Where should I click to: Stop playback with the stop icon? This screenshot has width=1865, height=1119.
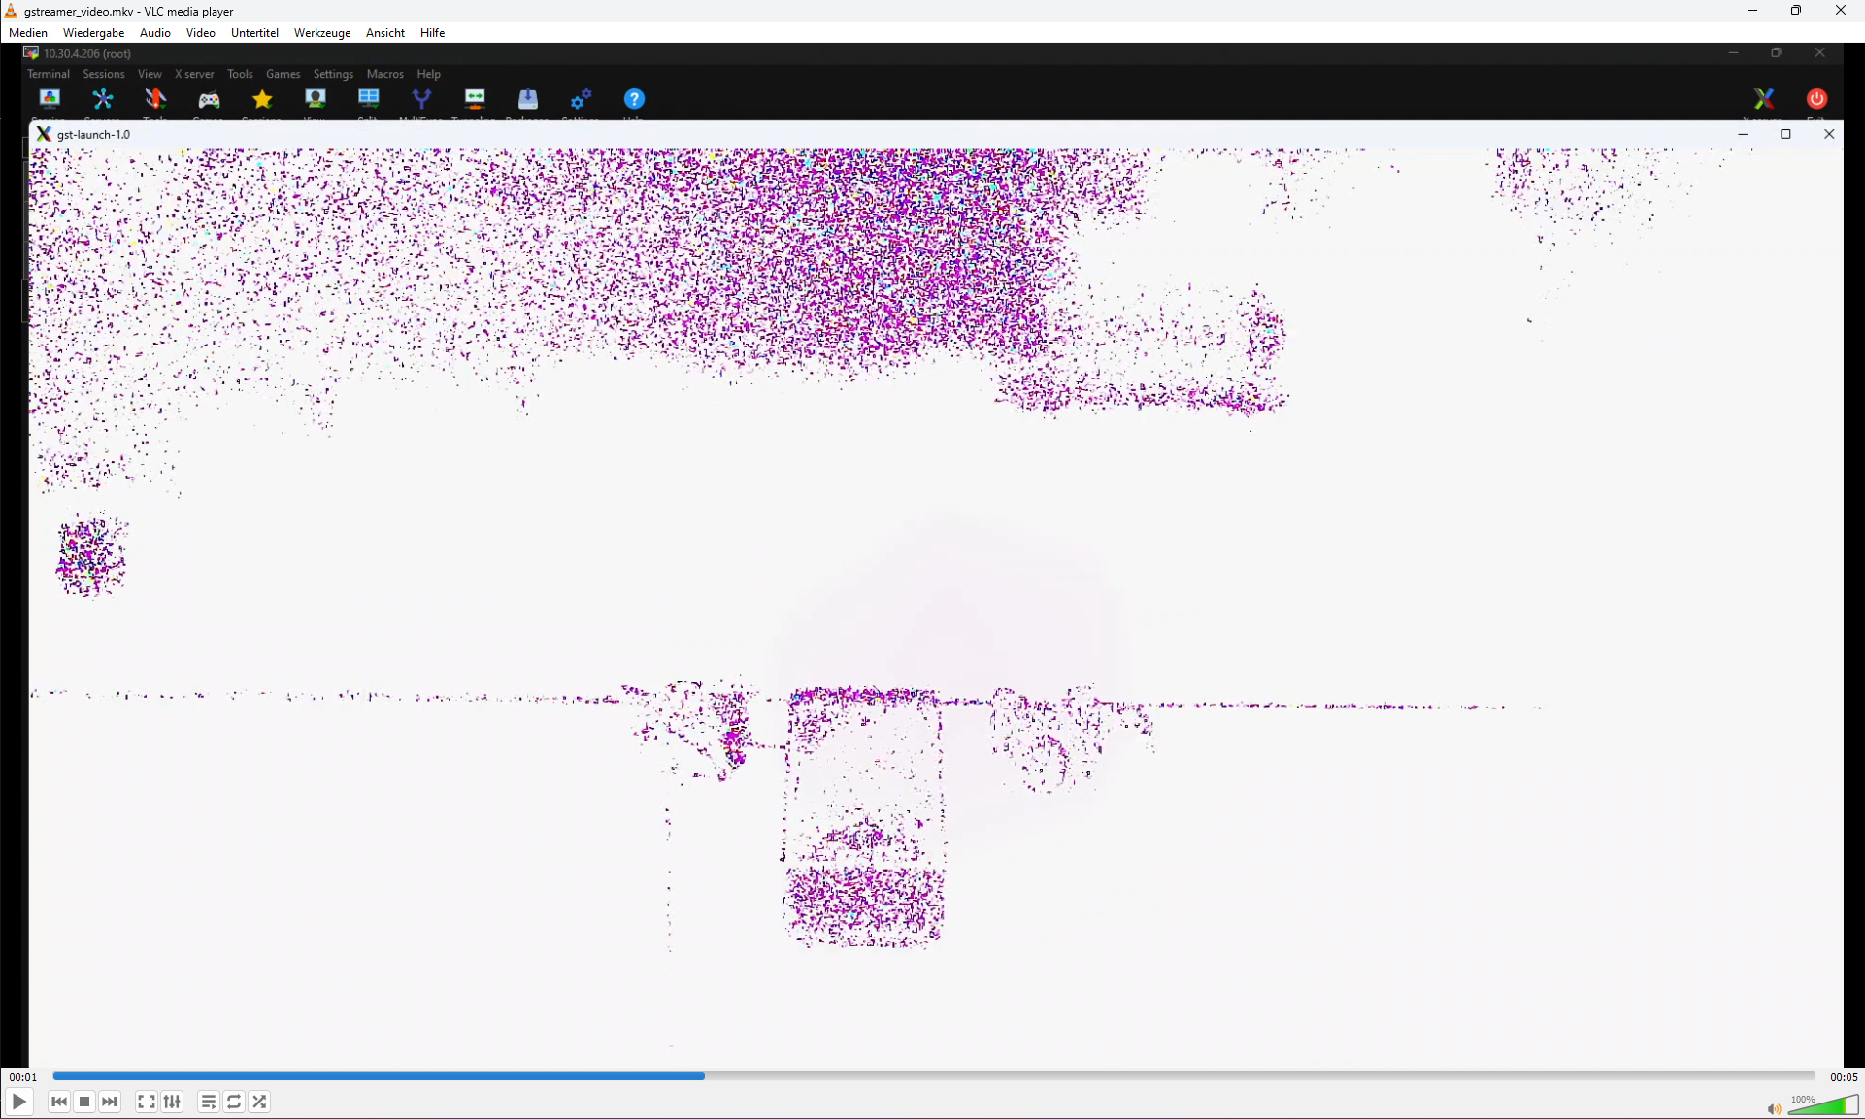point(84,1102)
